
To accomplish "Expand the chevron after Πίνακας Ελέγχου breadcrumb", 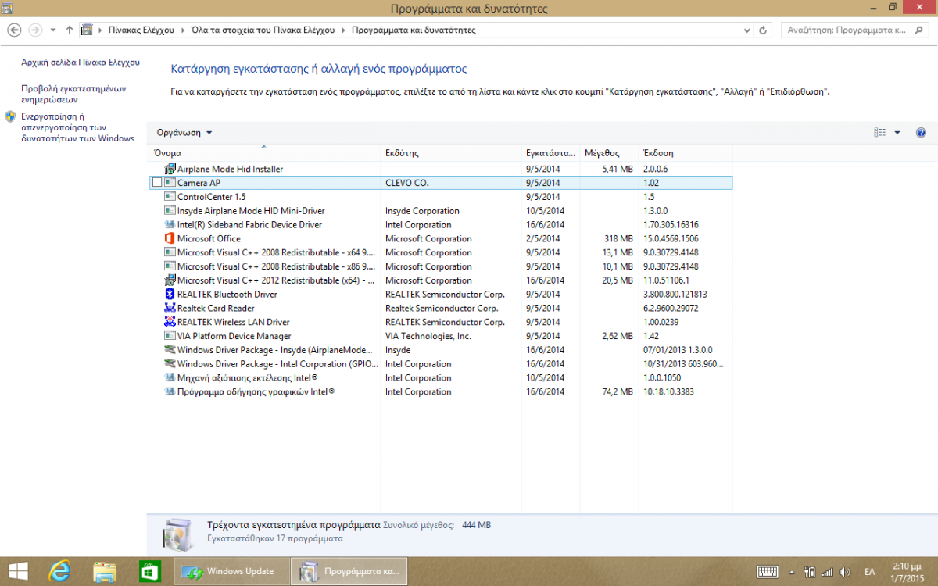I will 183,30.
